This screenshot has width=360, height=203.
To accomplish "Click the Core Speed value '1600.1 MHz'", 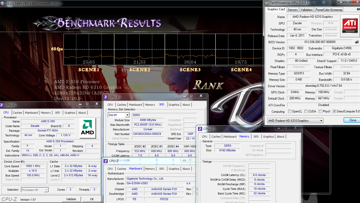I will 33,166.
